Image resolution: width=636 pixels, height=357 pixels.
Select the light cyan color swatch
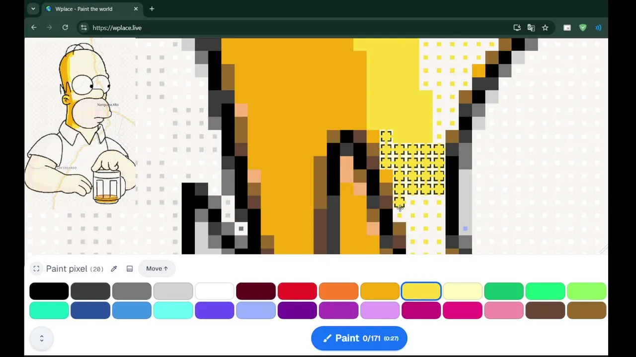tap(173, 310)
